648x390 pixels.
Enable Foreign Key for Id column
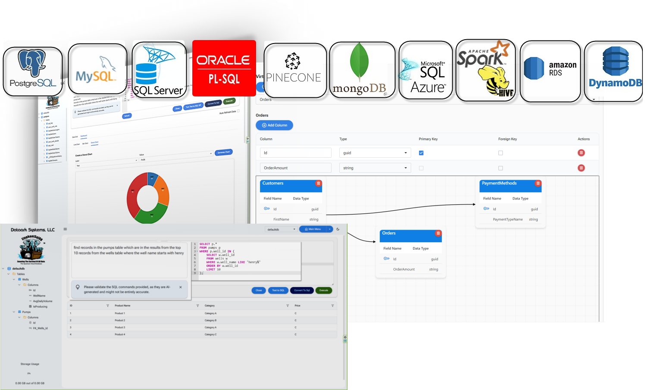point(501,153)
